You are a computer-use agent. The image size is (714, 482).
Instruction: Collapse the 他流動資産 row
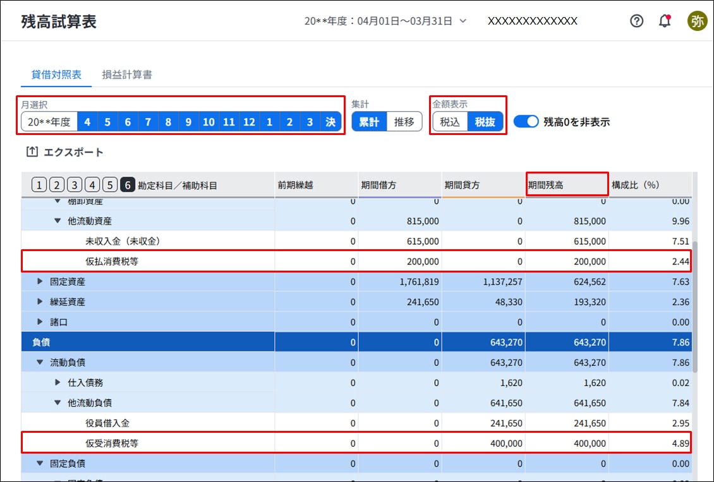[57, 221]
